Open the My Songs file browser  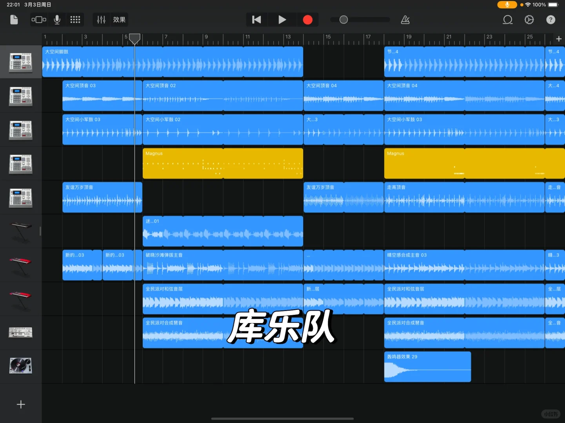click(14, 20)
